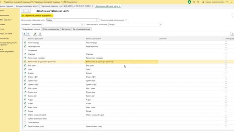The image size is (234, 132).
Task: Uncheck the 'Ставка НДС' row checkbox
Action: (x=25, y=77)
